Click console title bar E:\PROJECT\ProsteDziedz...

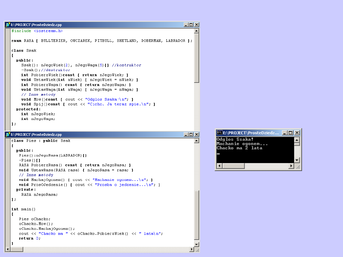click(251, 133)
